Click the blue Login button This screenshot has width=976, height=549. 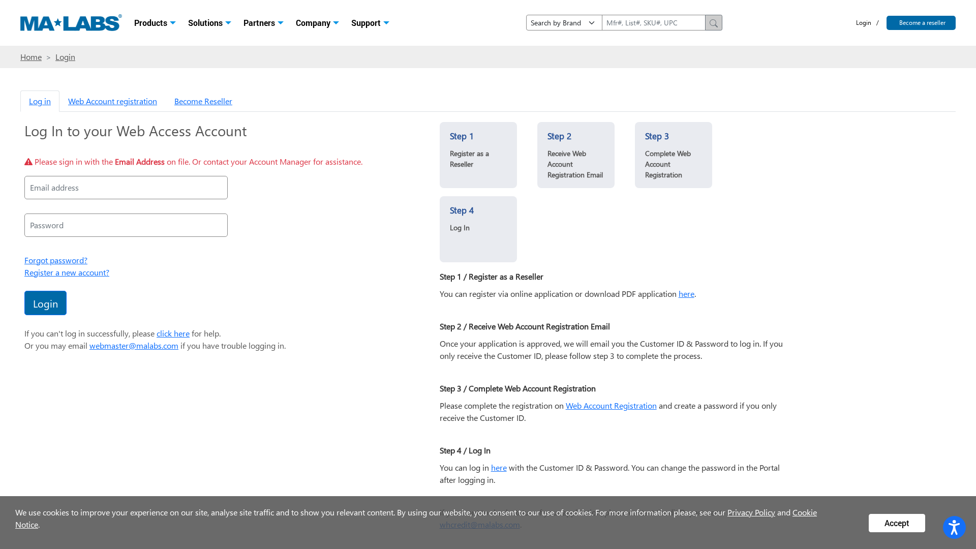(x=45, y=303)
